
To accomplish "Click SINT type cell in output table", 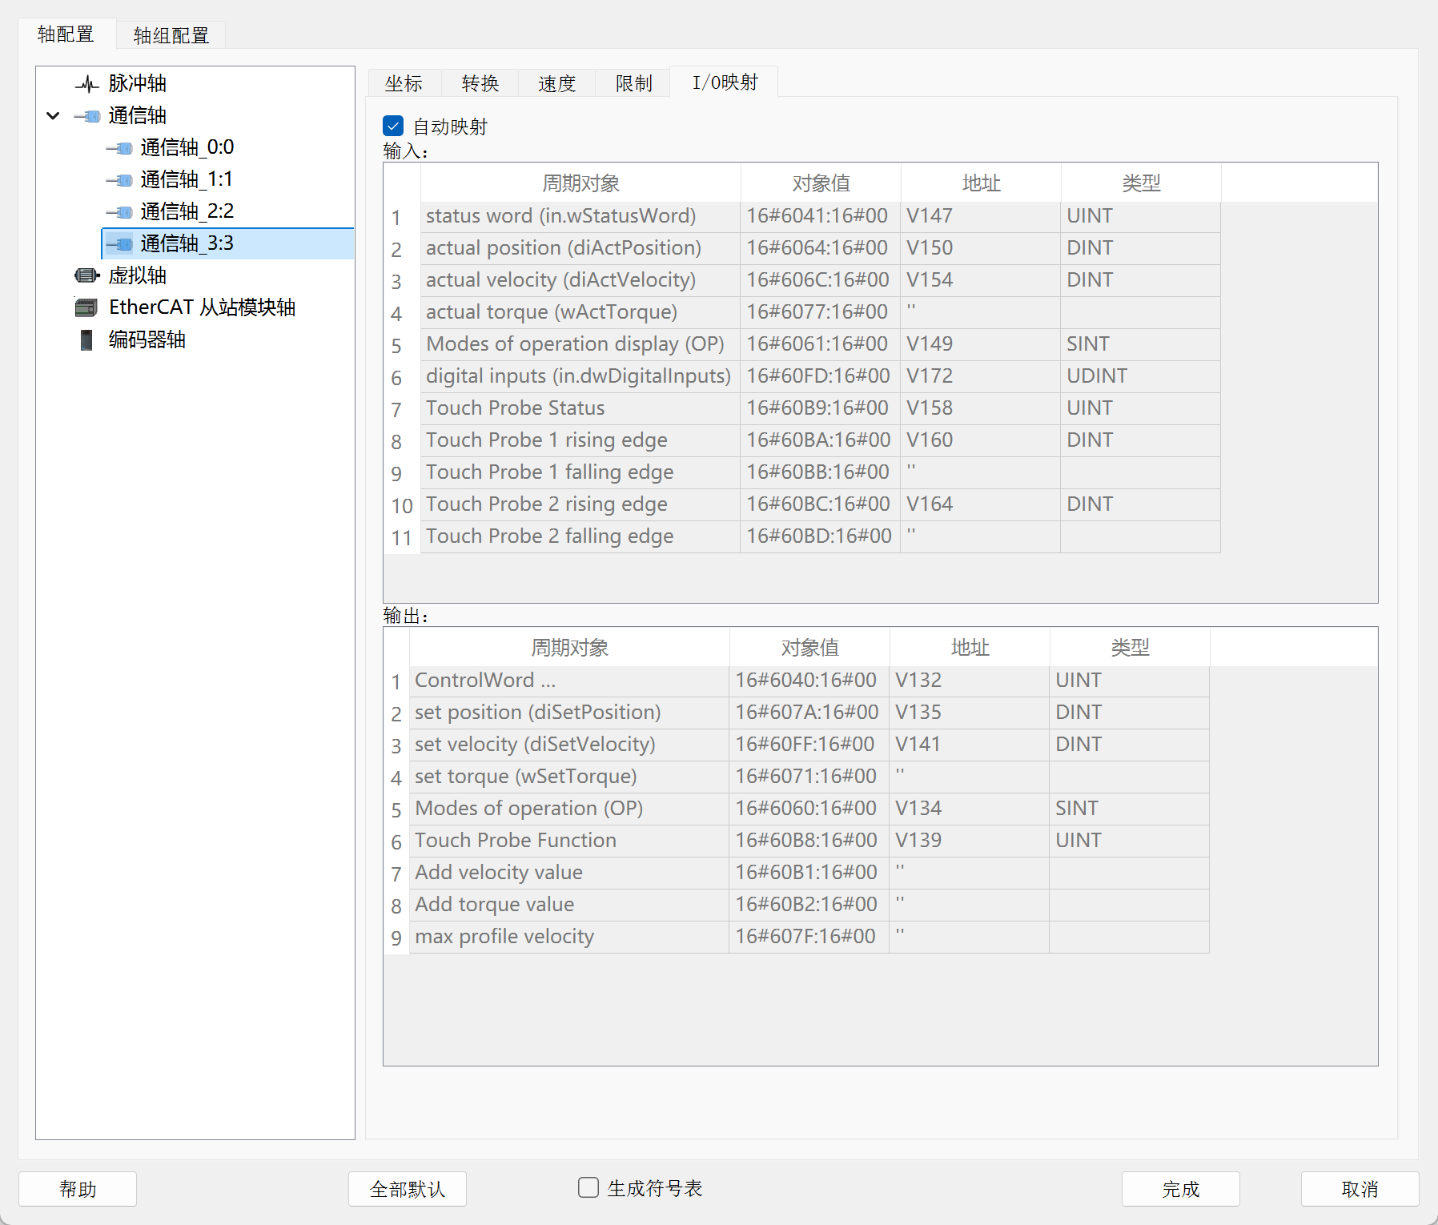I will tap(1130, 809).
